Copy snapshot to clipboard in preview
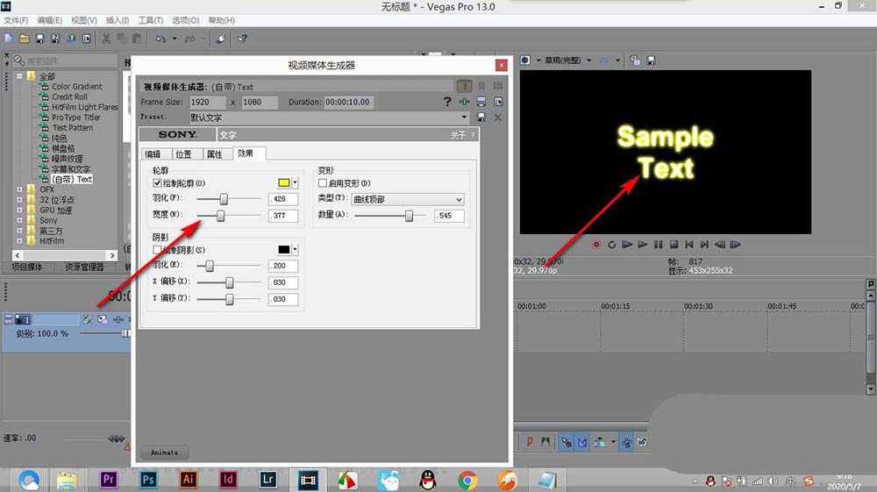 click(x=635, y=60)
